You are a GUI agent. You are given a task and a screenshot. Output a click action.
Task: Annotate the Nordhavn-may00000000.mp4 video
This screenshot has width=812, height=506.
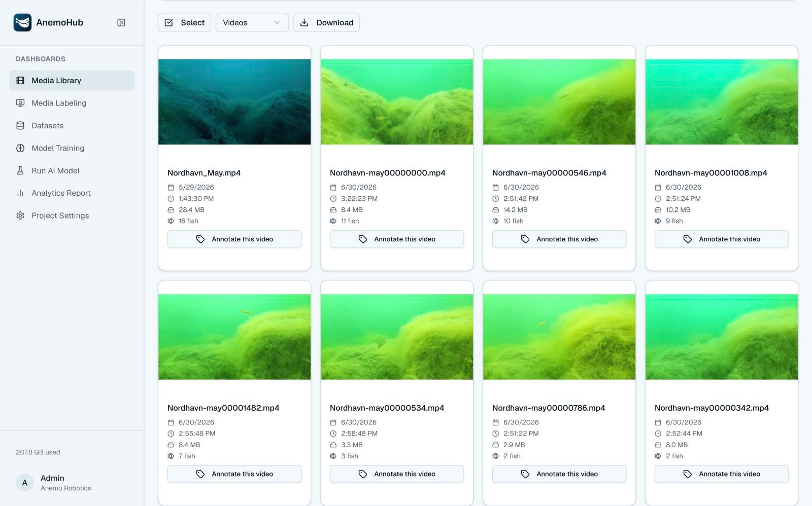point(397,239)
